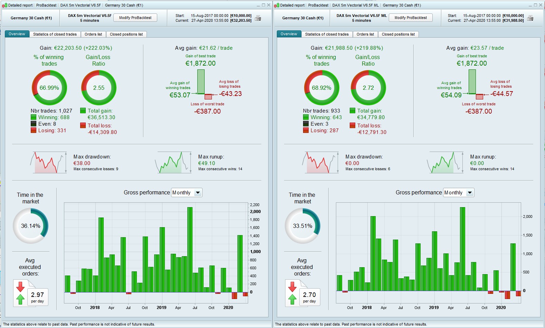The width and height of the screenshot is (545, 328).
Task: Click the right avg executed orders arrows icon
Action: pos(292,293)
